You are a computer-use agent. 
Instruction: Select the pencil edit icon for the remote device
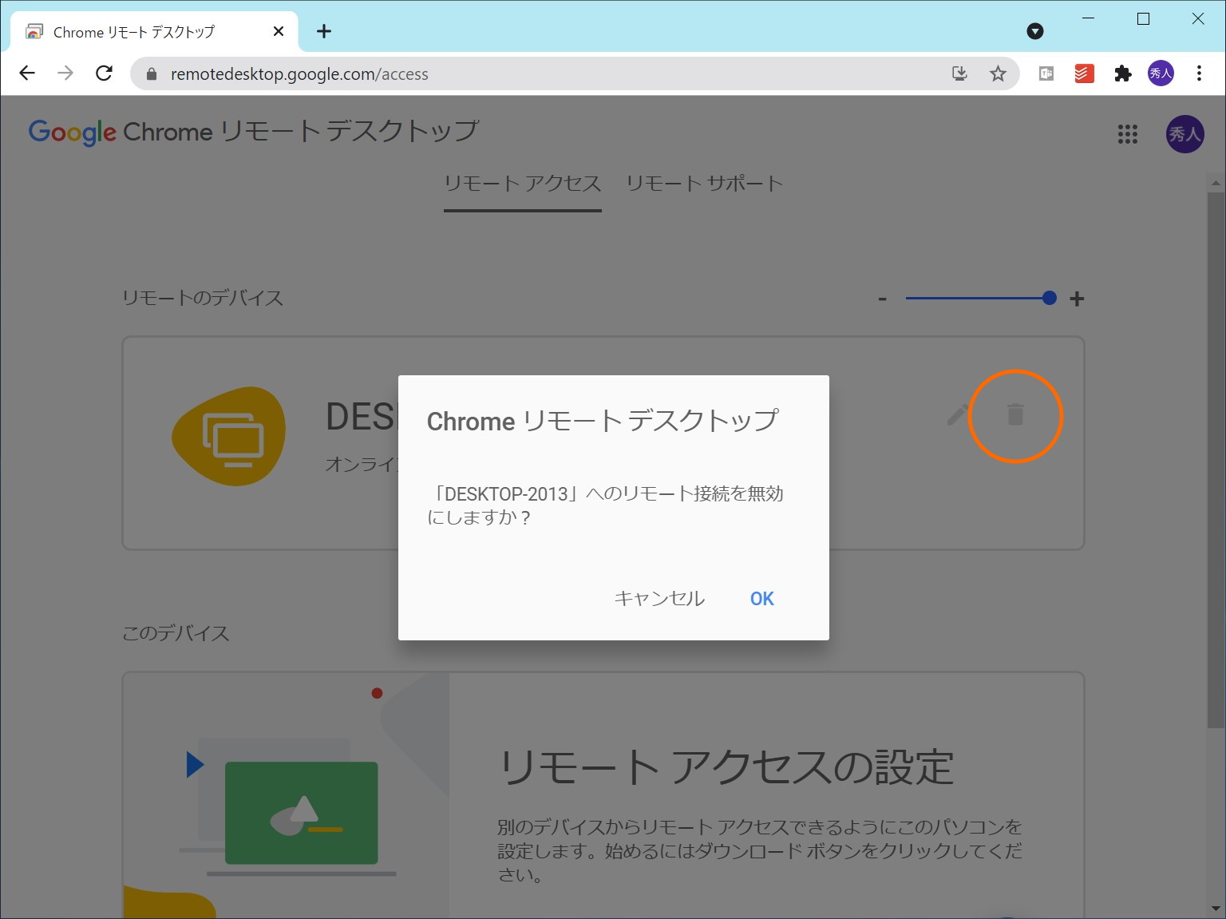(957, 415)
